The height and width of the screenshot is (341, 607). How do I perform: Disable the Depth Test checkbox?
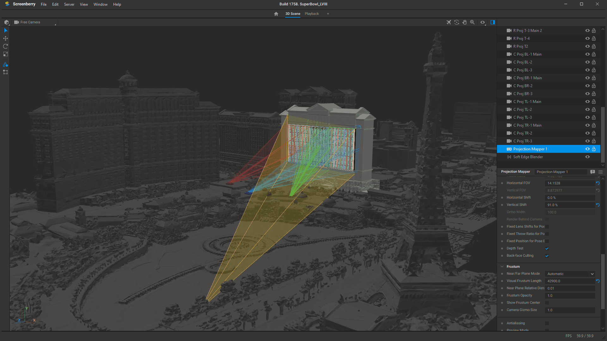(547, 248)
